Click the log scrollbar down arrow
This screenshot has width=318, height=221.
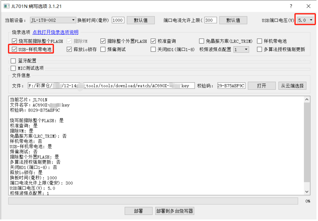point(307,192)
